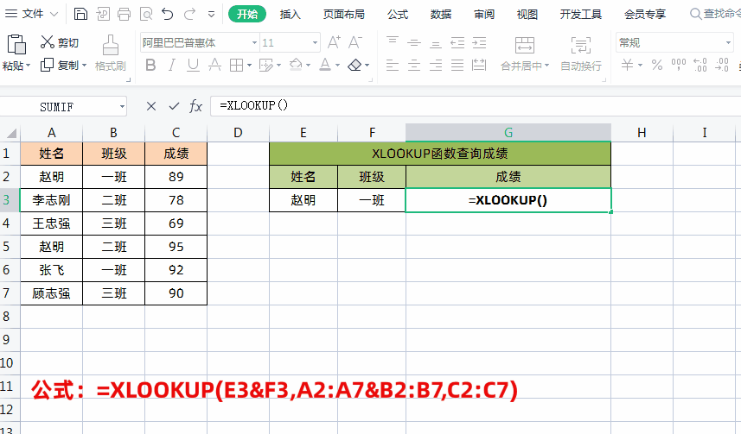Image resolution: width=741 pixels, height=434 pixels.
Task: Select column G header
Action: pyautogui.click(x=508, y=133)
